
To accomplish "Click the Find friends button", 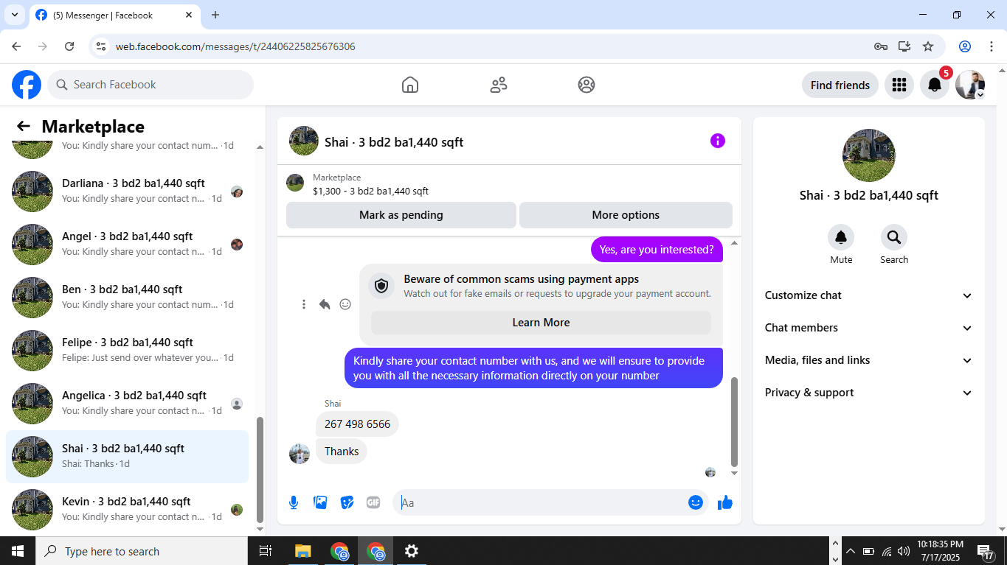I will click(x=840, y=85).
